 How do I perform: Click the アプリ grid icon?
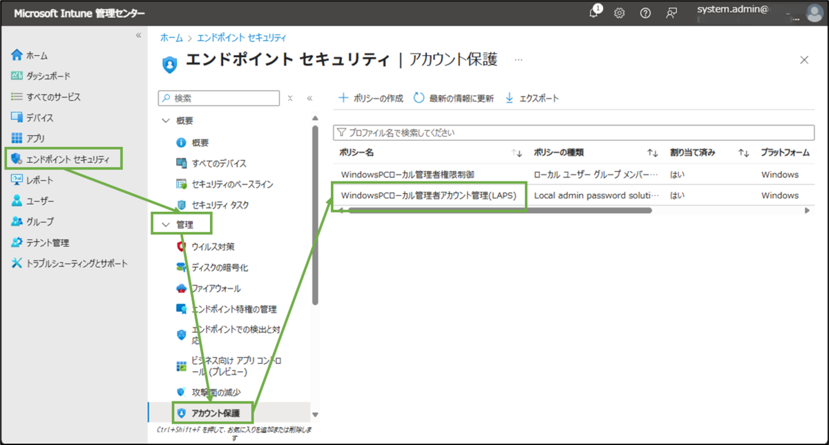[x=17, y=138]
